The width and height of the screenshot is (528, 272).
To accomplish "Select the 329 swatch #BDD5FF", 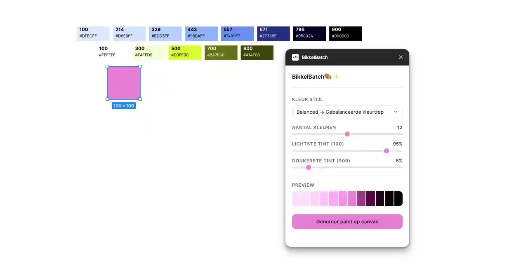I will point(165,33).
